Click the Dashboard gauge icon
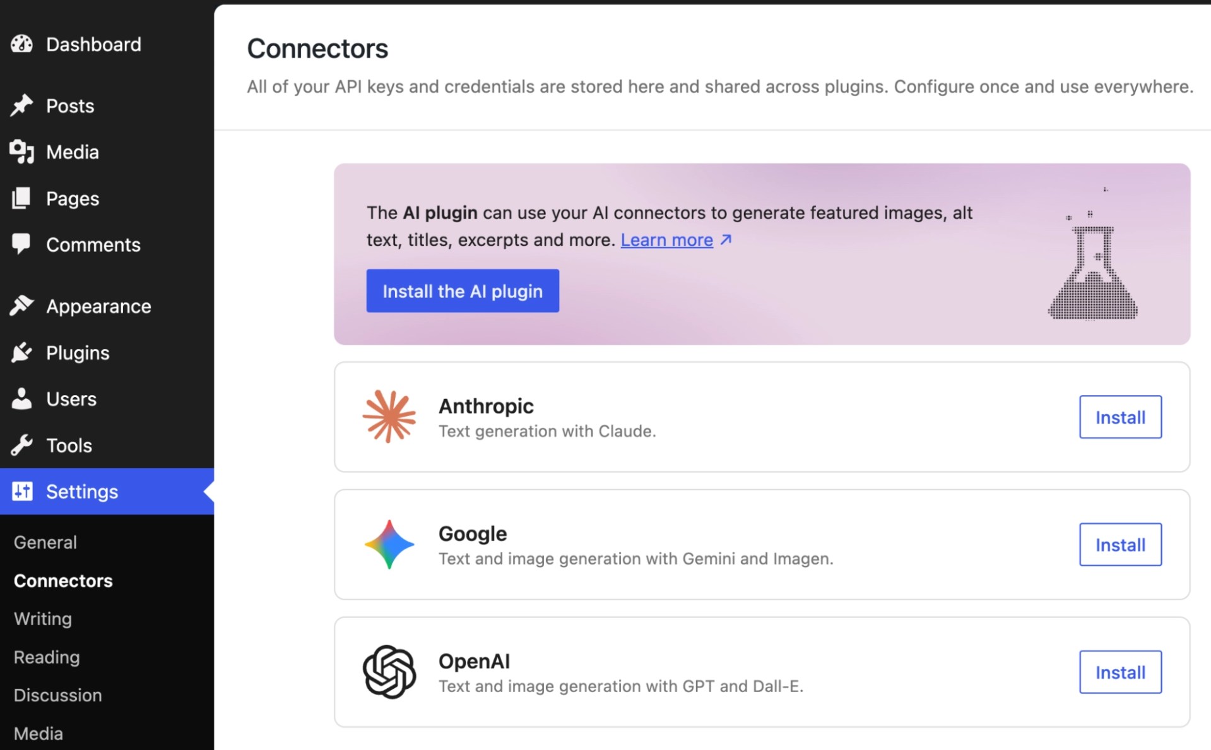Image resolution: width=1211 pixels, height=750 pixels. tap(21, 44)
